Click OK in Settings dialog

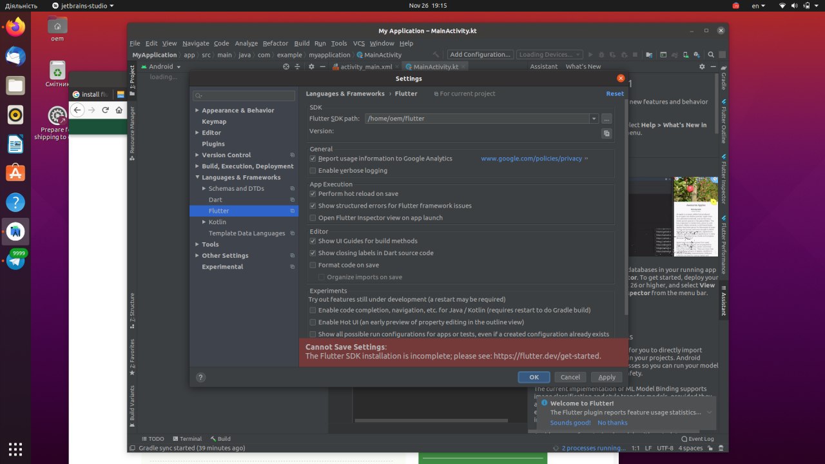point(534,377)
